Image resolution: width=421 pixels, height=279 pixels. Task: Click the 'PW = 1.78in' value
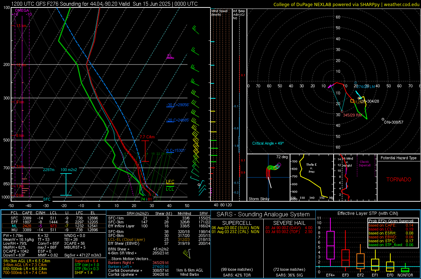13,236
